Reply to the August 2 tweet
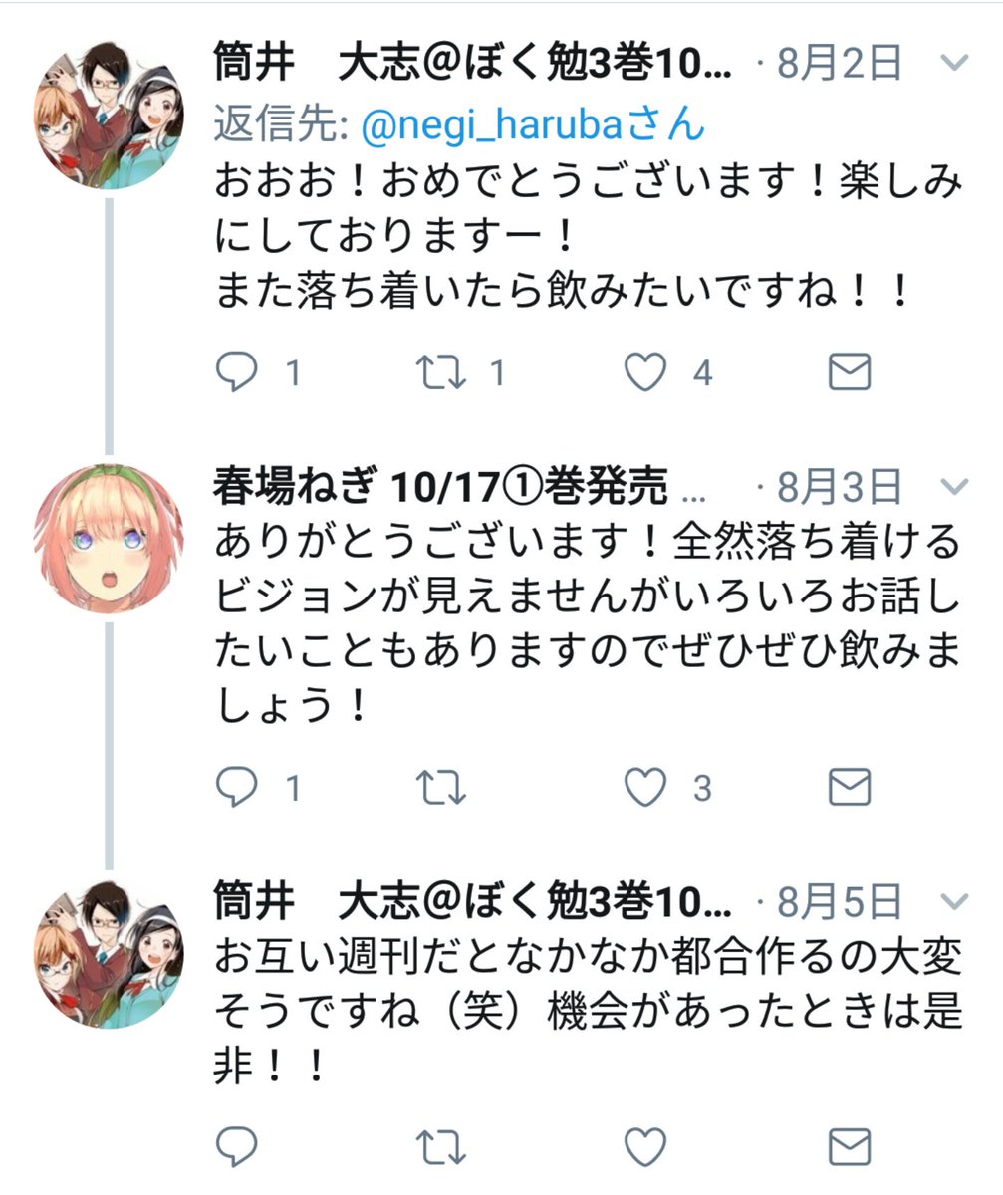The height and width of the screenshot is (1195, 1003). [237, 373]
